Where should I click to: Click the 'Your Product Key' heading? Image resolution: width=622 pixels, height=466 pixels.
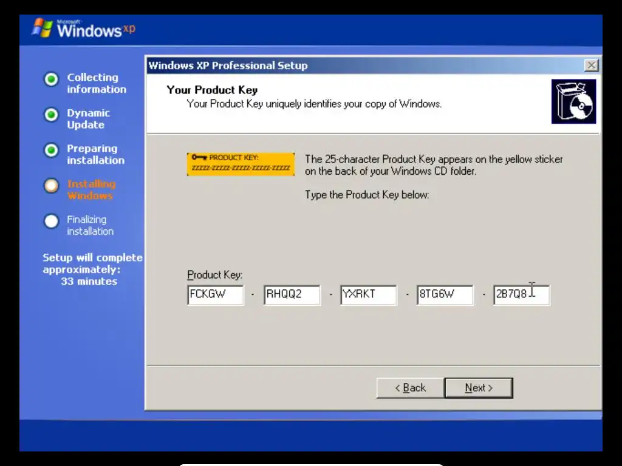212,90
